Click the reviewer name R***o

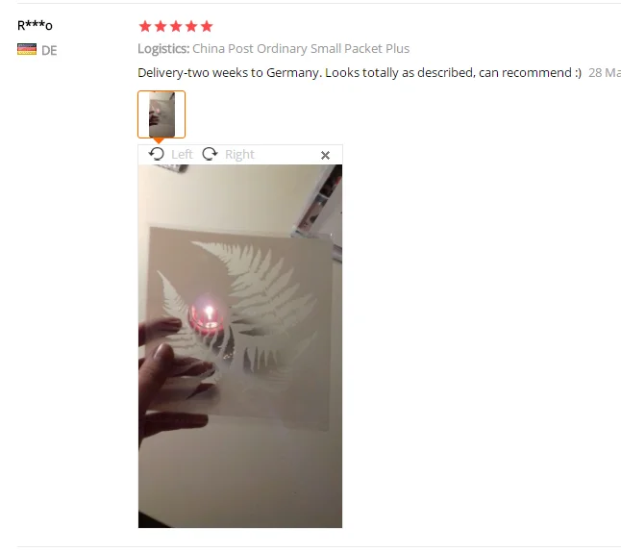coord(35,26)
